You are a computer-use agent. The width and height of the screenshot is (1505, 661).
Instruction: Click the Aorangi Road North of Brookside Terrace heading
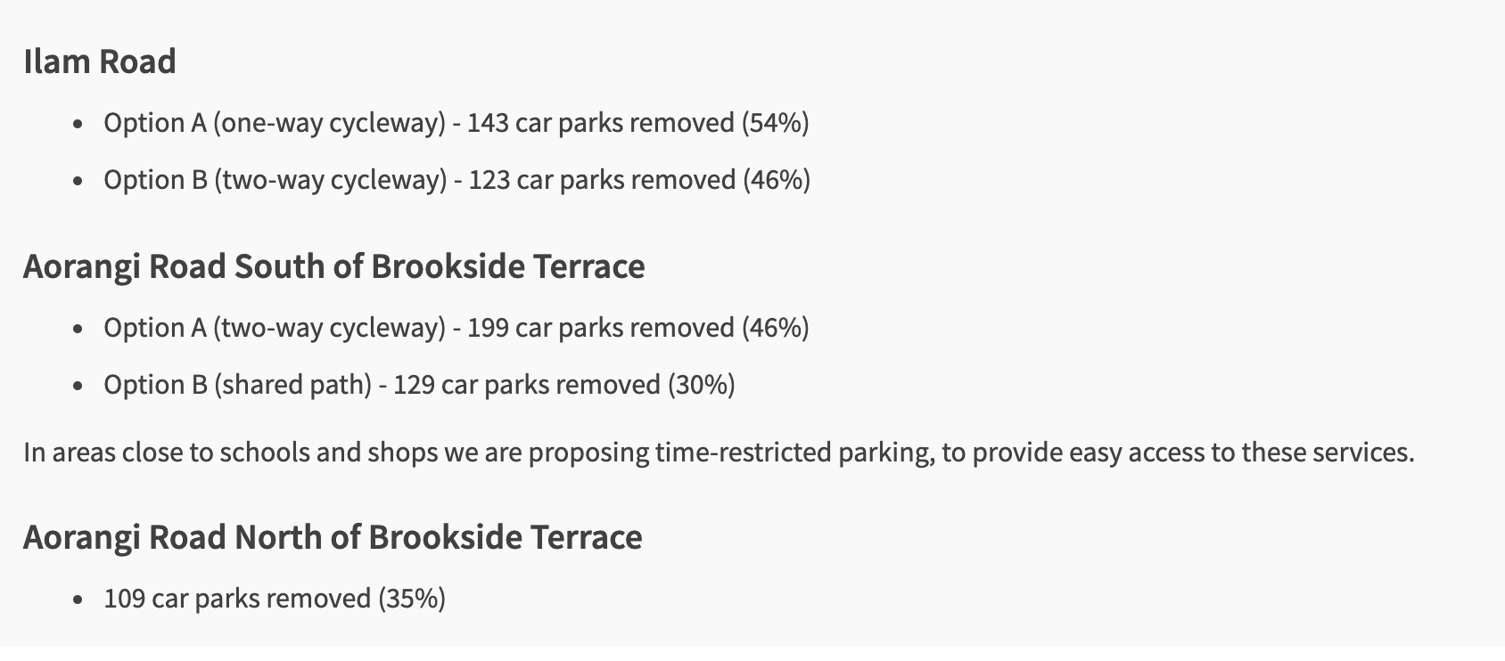pyautogui.click(x=333, y=537)
